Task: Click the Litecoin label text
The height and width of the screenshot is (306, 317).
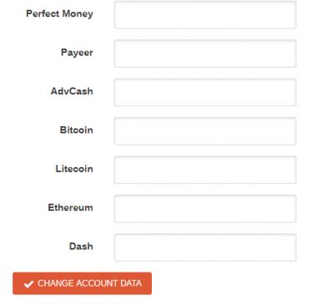Action: (x=74, y=169)
